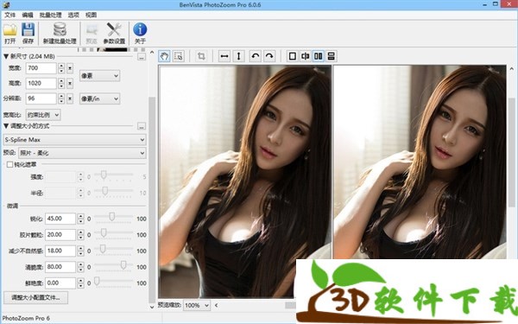This screenshot has width=518, height=324.
Task: Adjust the 清脆度 crispness slider
Action: pos(123,265)
